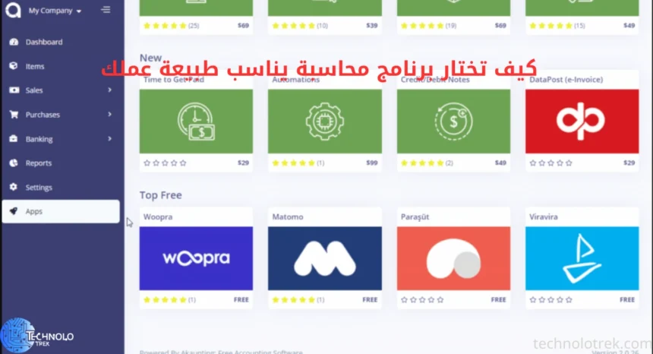The height and width of the screenshot is (354, 653).
Task: Open the Dashboard icon in sidebar
Action: (14, 42)
